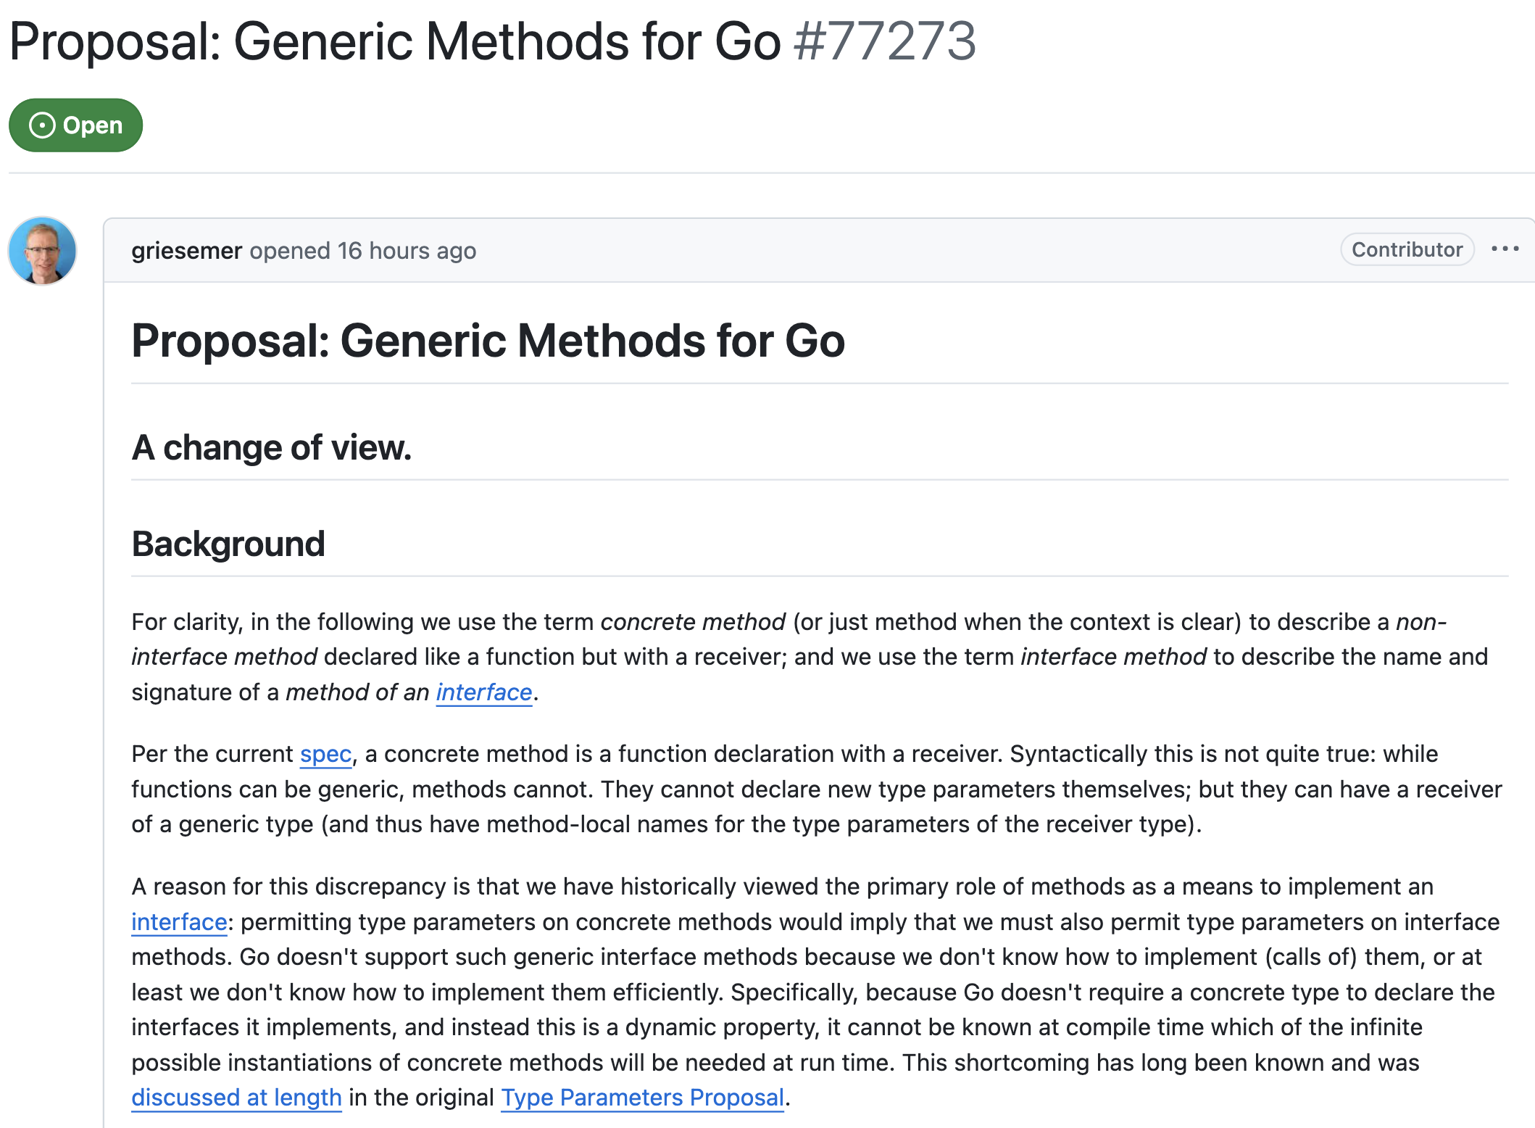1535x1128 pixels.
Task: Open the three-dot comment options menu
Action: (x=1505, y=249)
